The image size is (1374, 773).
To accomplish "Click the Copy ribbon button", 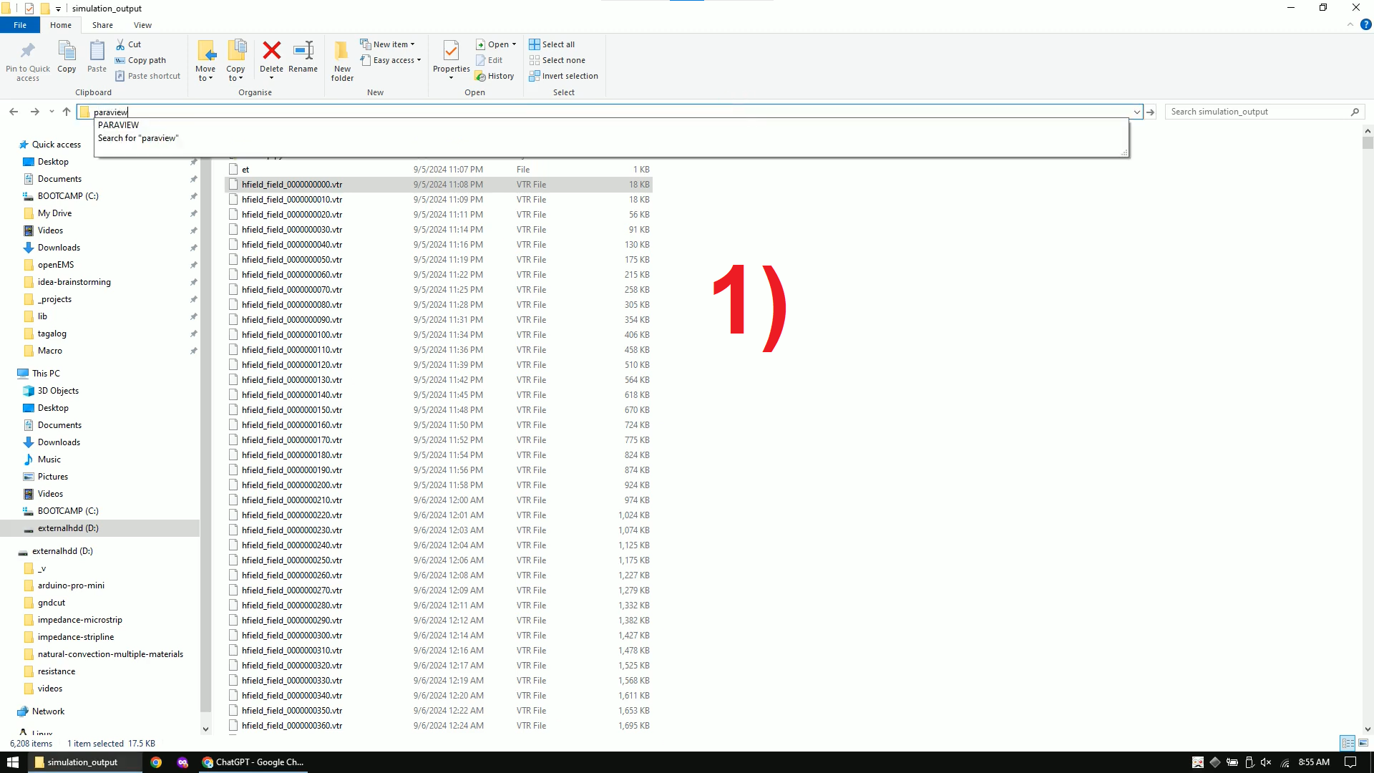I will [x=67, y=57].
